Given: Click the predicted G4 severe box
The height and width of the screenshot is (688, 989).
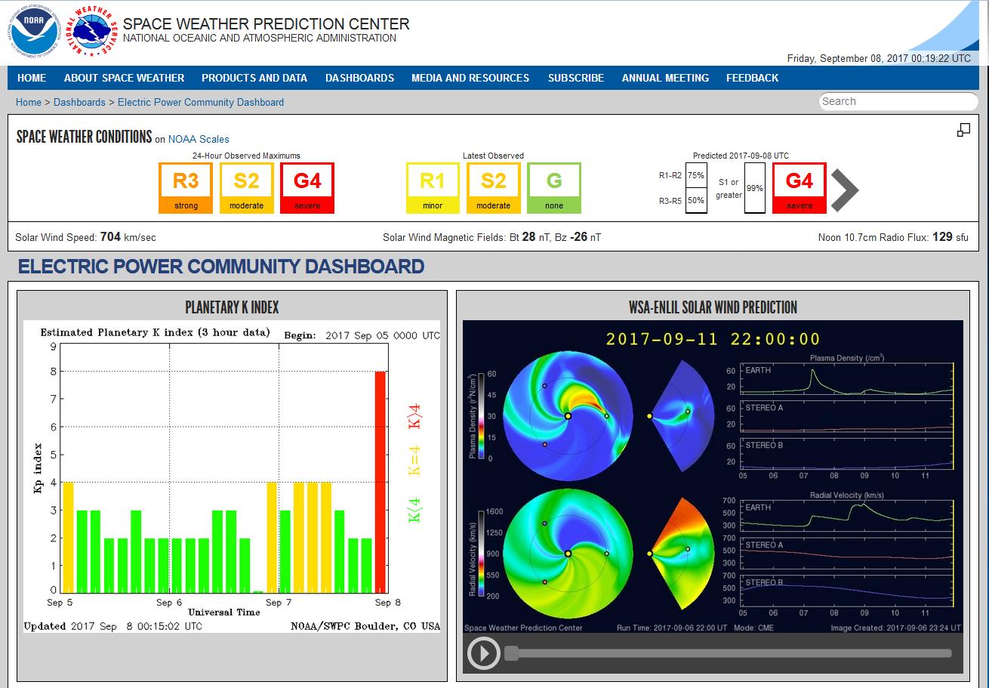Looking at the screenshot, I should [x=800, y=188].
